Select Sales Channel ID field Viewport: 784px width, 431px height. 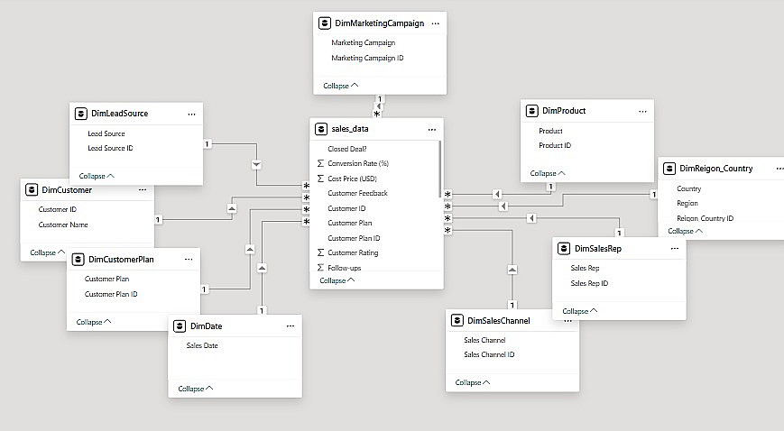(x=489, y=354)
